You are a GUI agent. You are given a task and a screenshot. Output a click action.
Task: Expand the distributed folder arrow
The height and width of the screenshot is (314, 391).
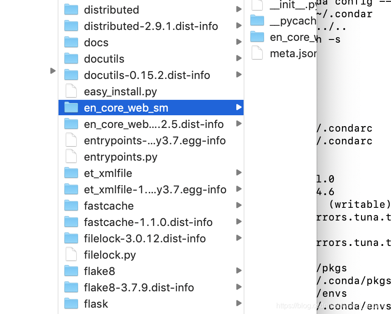coord(239,9)
